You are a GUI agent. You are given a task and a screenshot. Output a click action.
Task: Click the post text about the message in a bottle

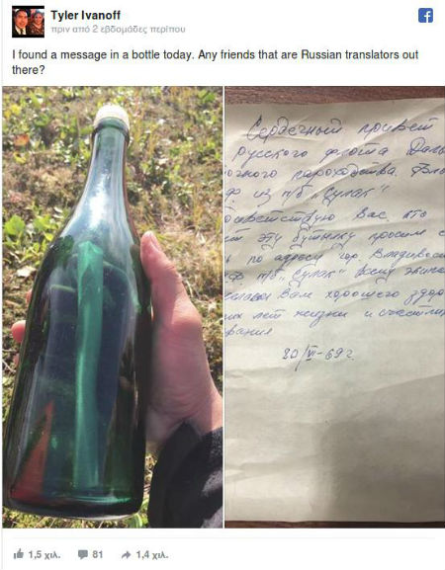click(215, 62)
